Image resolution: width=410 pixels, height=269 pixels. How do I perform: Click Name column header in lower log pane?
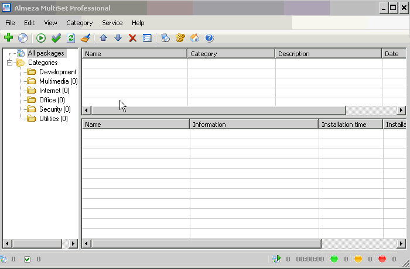[136, 125]
